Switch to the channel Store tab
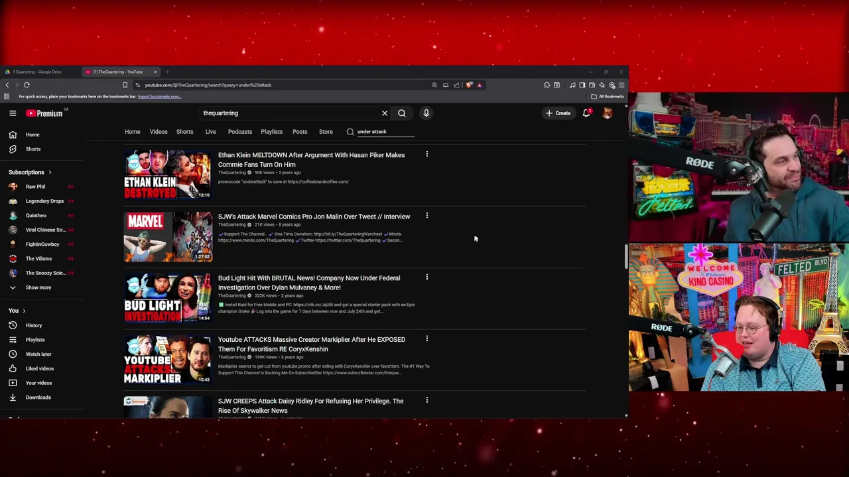 click(326, 132)
